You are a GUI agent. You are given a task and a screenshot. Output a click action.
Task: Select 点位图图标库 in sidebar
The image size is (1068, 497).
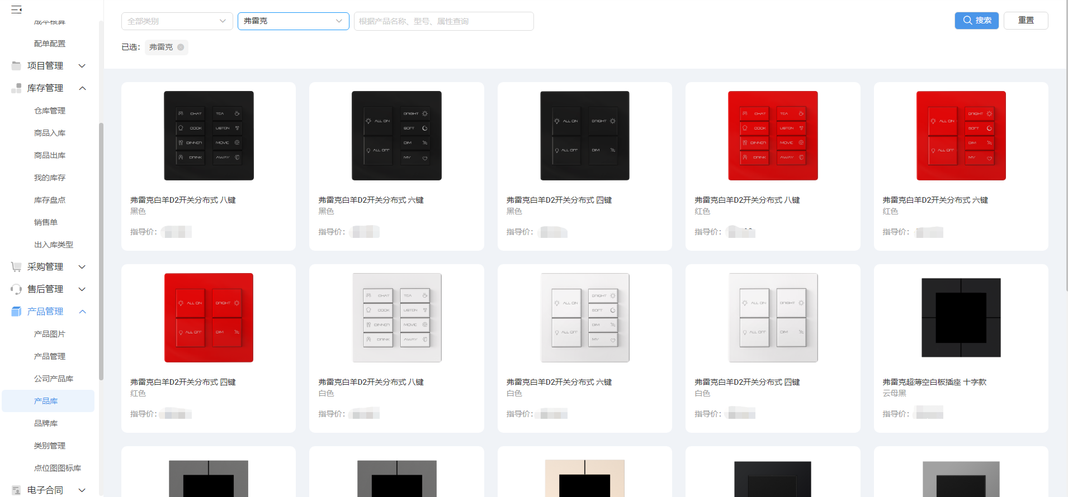click(58, 468)
